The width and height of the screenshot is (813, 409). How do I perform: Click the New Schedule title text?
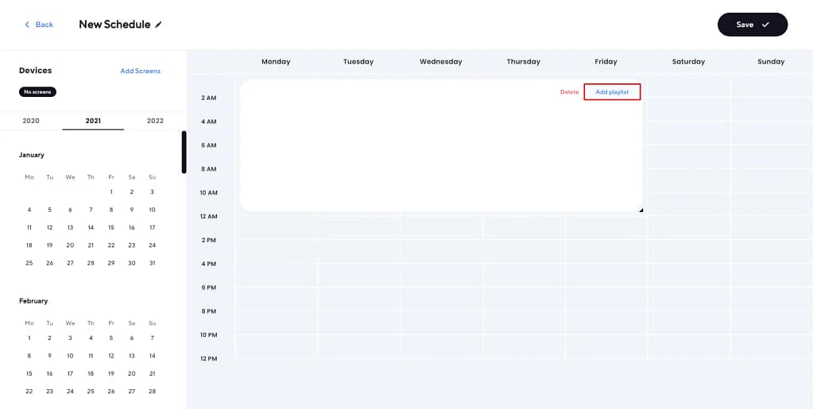(114, 25)
